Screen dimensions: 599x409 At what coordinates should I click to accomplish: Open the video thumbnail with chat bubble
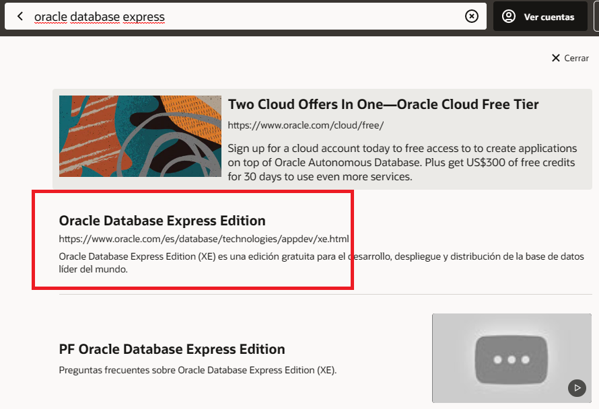coord(512,358)
